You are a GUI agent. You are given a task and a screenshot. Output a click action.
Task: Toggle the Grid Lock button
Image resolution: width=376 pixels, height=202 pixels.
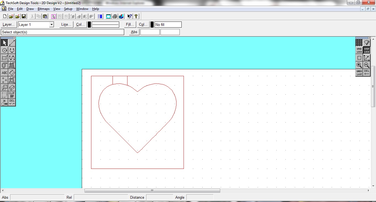tap(359, 50)
